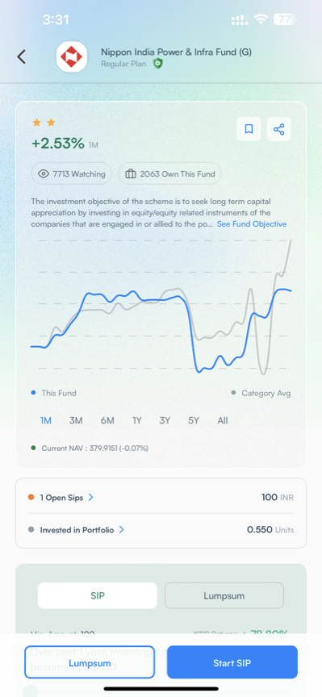Tap the Wi-Fi status bar icon
Viewport: 322px width, 697px height.
point(260,19)
